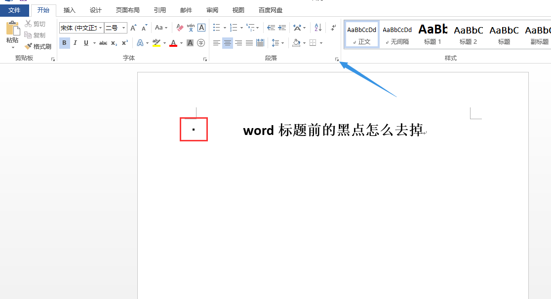
Task: Switch to Page Layout (页面布局) tab
Action: [127, 10]
